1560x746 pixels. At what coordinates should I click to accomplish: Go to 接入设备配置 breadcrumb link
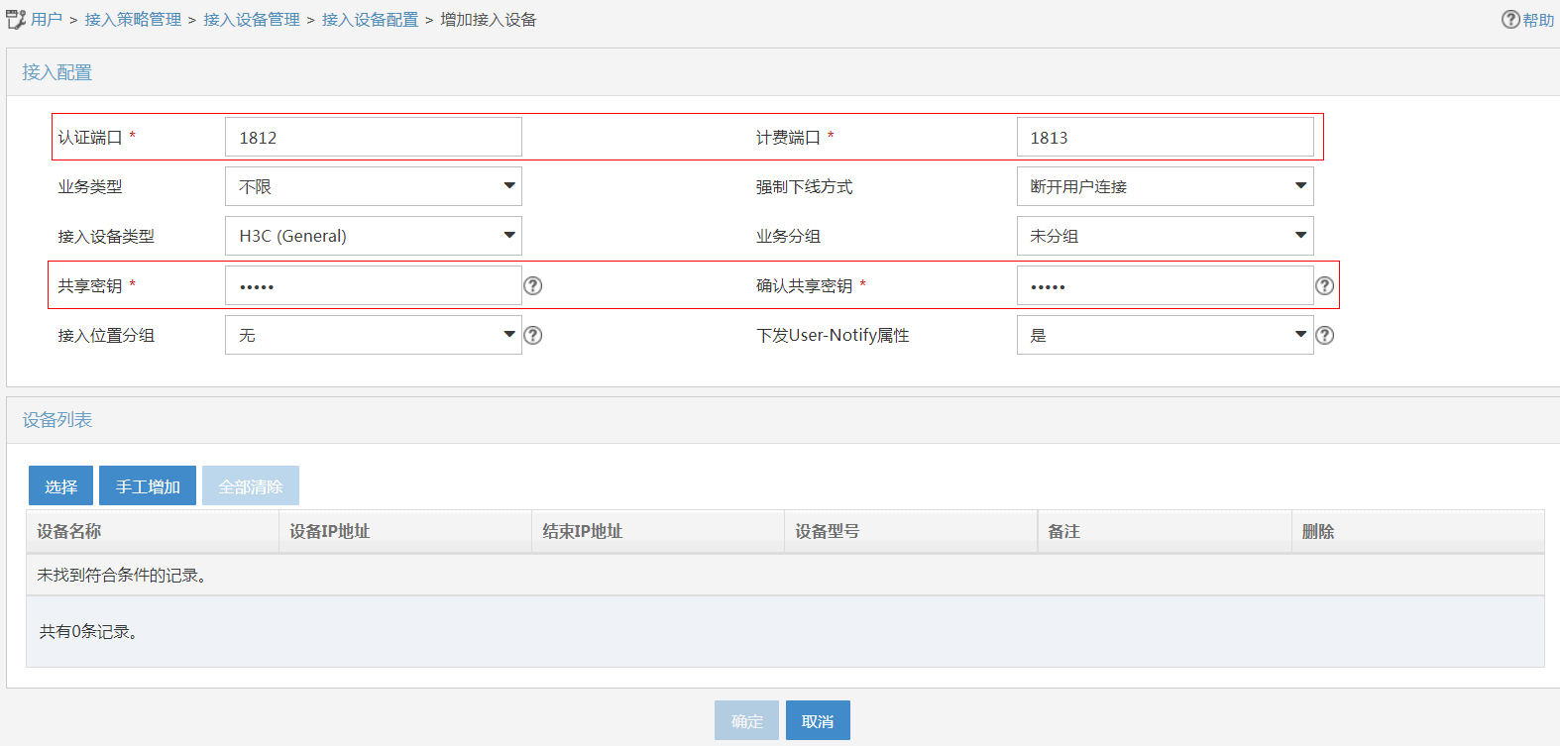click(x=370, y=20)
